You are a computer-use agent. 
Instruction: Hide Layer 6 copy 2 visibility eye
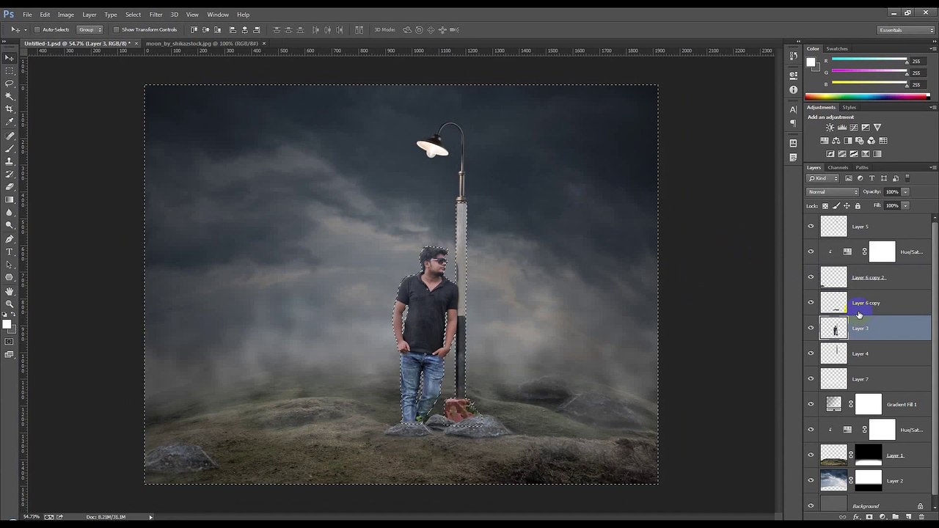tap(811, 277)
